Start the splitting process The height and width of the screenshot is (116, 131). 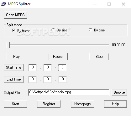coord(15,104)
